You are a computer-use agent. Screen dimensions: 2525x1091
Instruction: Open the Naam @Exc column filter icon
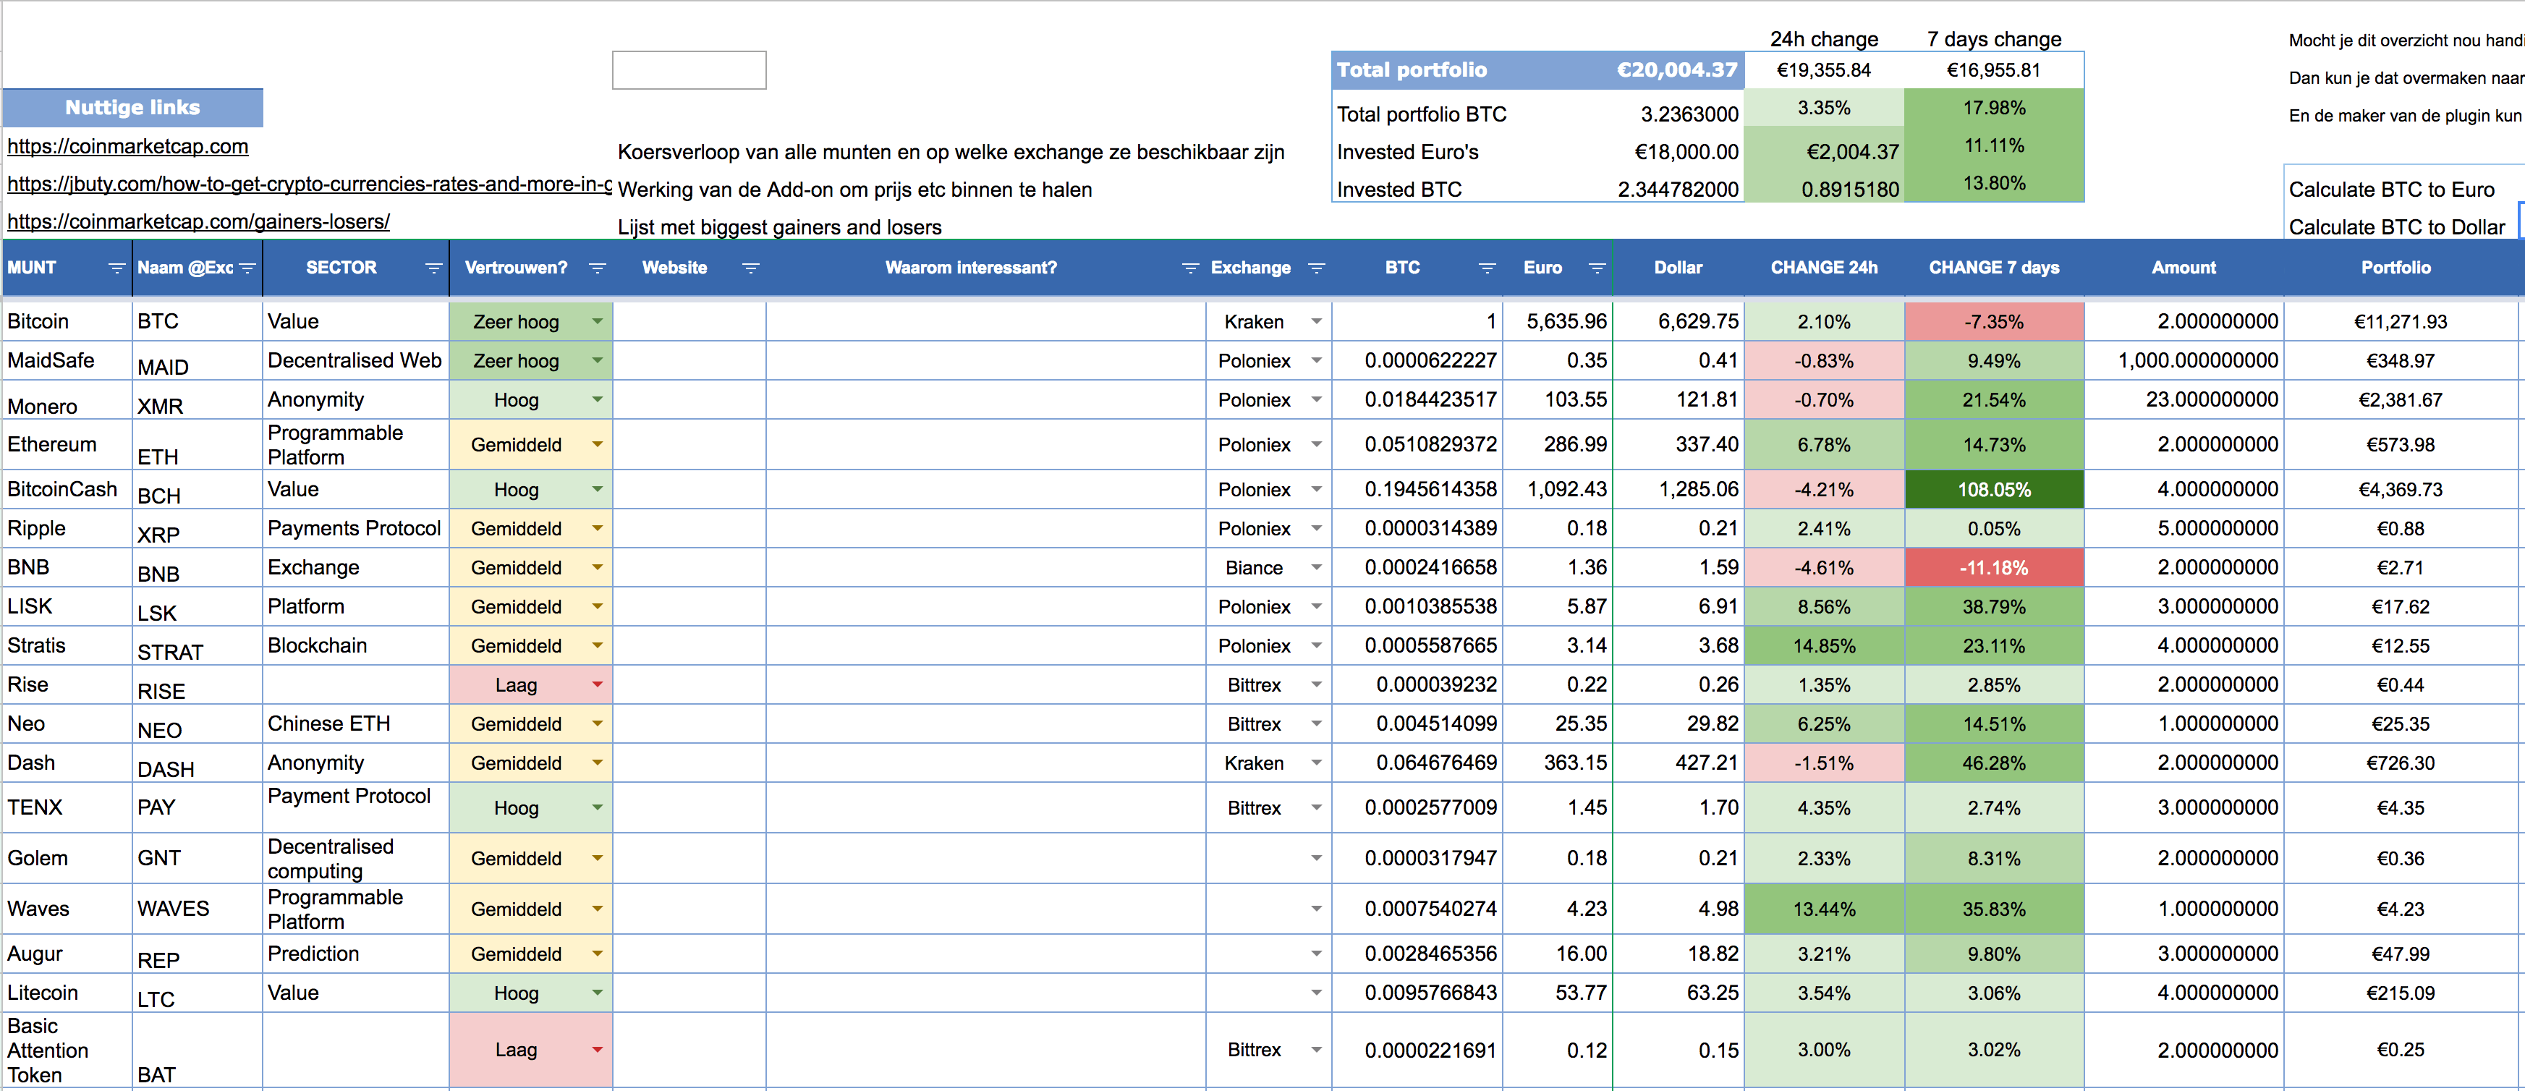click(247, 268)
